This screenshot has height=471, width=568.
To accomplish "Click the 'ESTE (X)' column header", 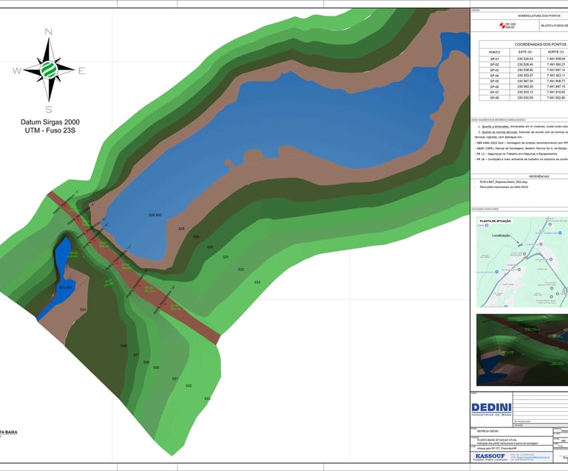I will click(525, 52).
